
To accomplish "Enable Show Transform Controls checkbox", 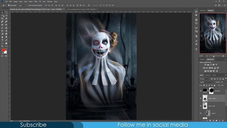I will coord(27,5).
